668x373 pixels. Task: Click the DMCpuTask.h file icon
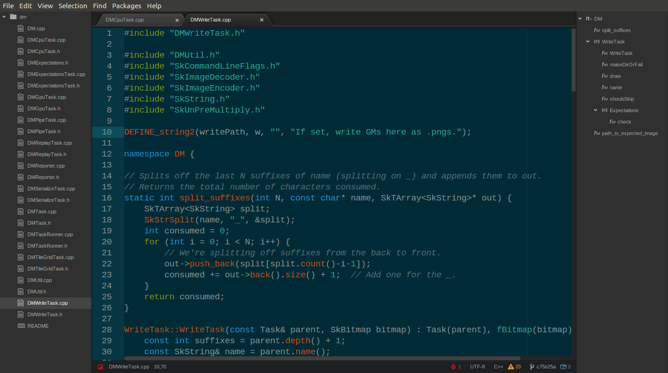[21, 51]
